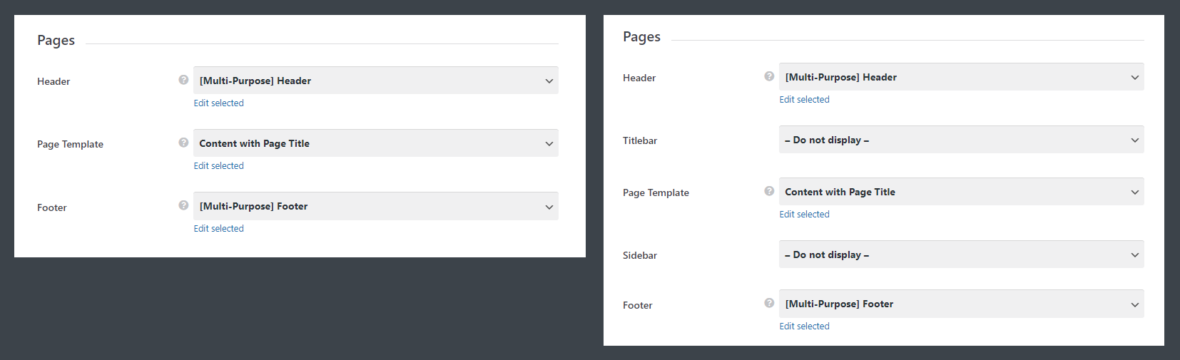Open Footer dropdown in right panel
This screenshot has height=360, width=1180.
pos(962,304)
